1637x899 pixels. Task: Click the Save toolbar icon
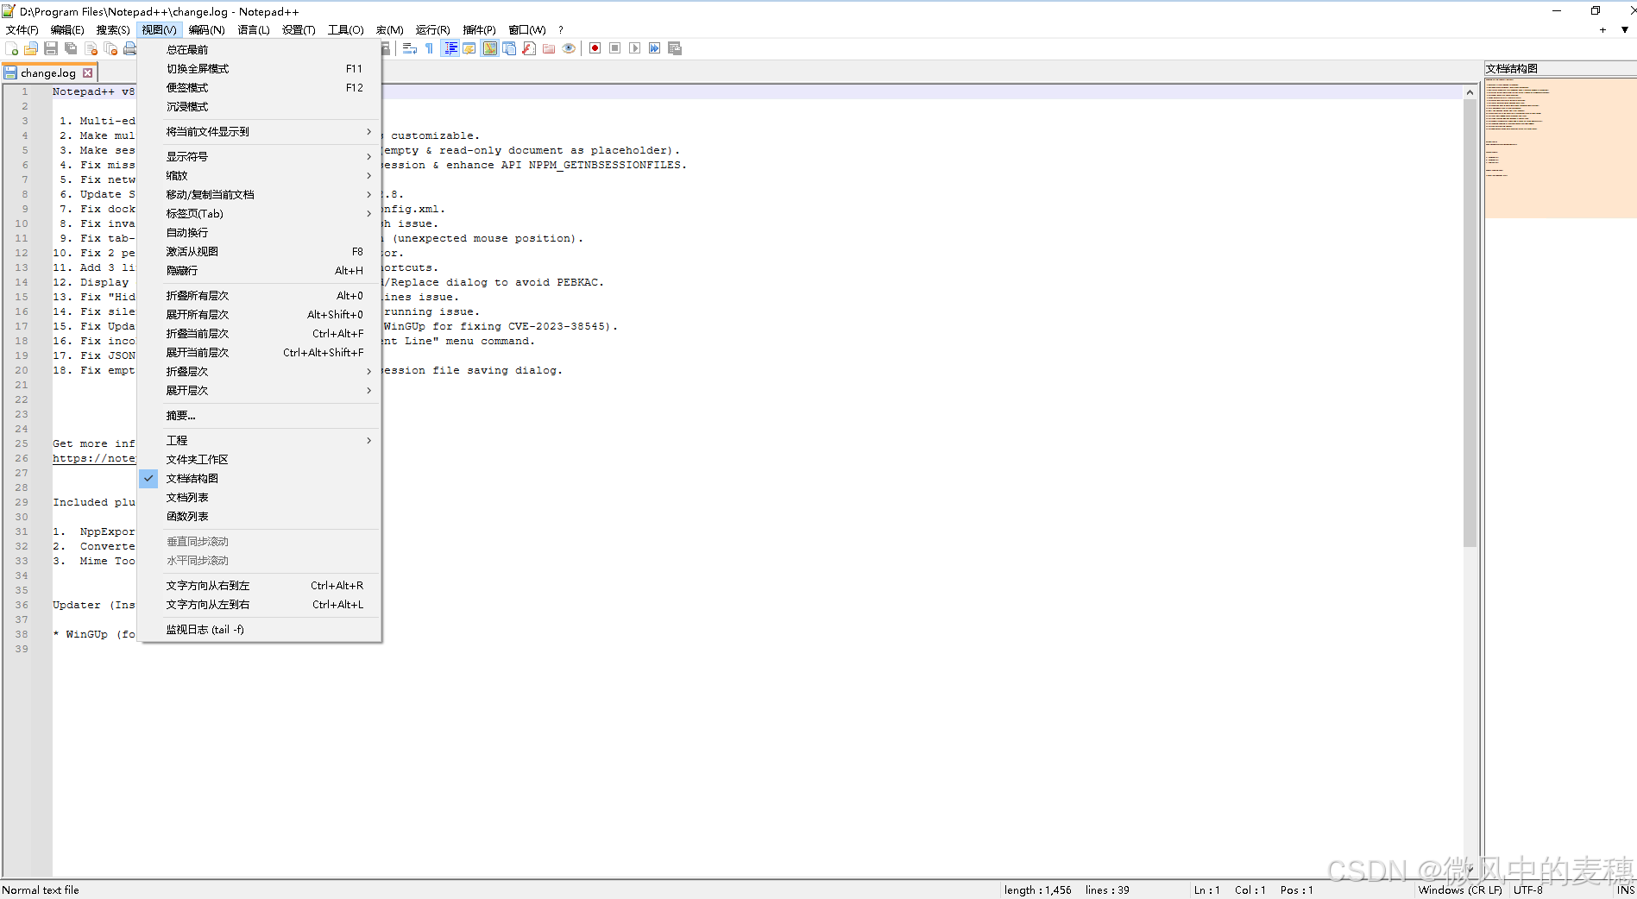tap(51, 48)
